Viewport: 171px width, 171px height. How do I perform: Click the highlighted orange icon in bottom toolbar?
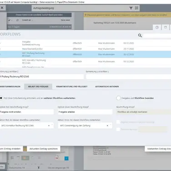[25, 158]
